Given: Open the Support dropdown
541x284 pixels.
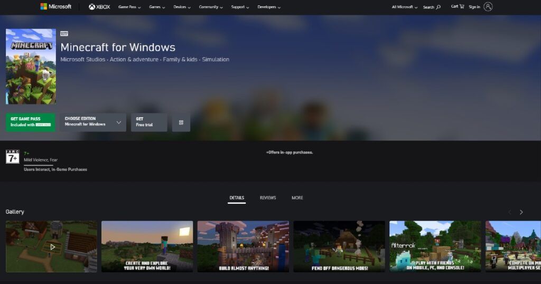Looking at the screenshot, I should (x=240, y=7).
